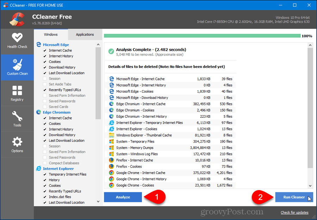
Task: Enable Saved Cards checkbox
Action: 45,107
